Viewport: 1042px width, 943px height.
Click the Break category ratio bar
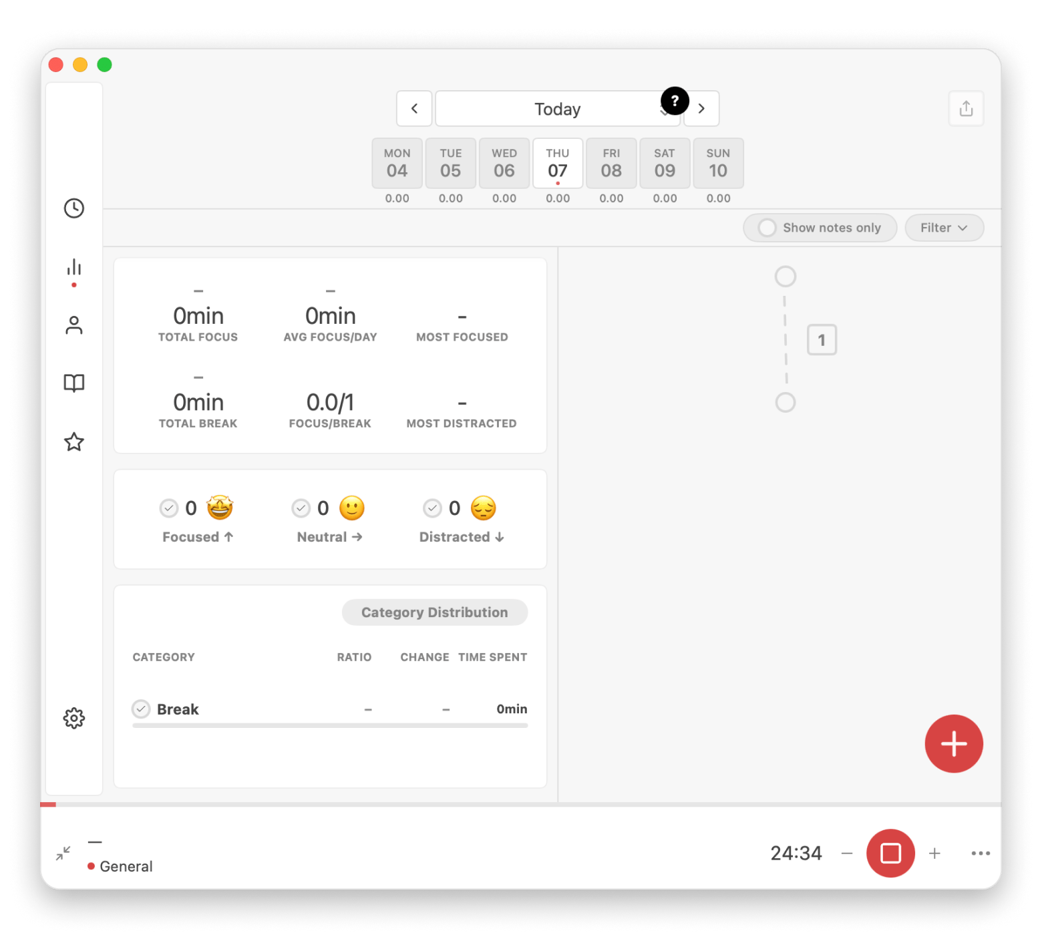coord(330,725)
